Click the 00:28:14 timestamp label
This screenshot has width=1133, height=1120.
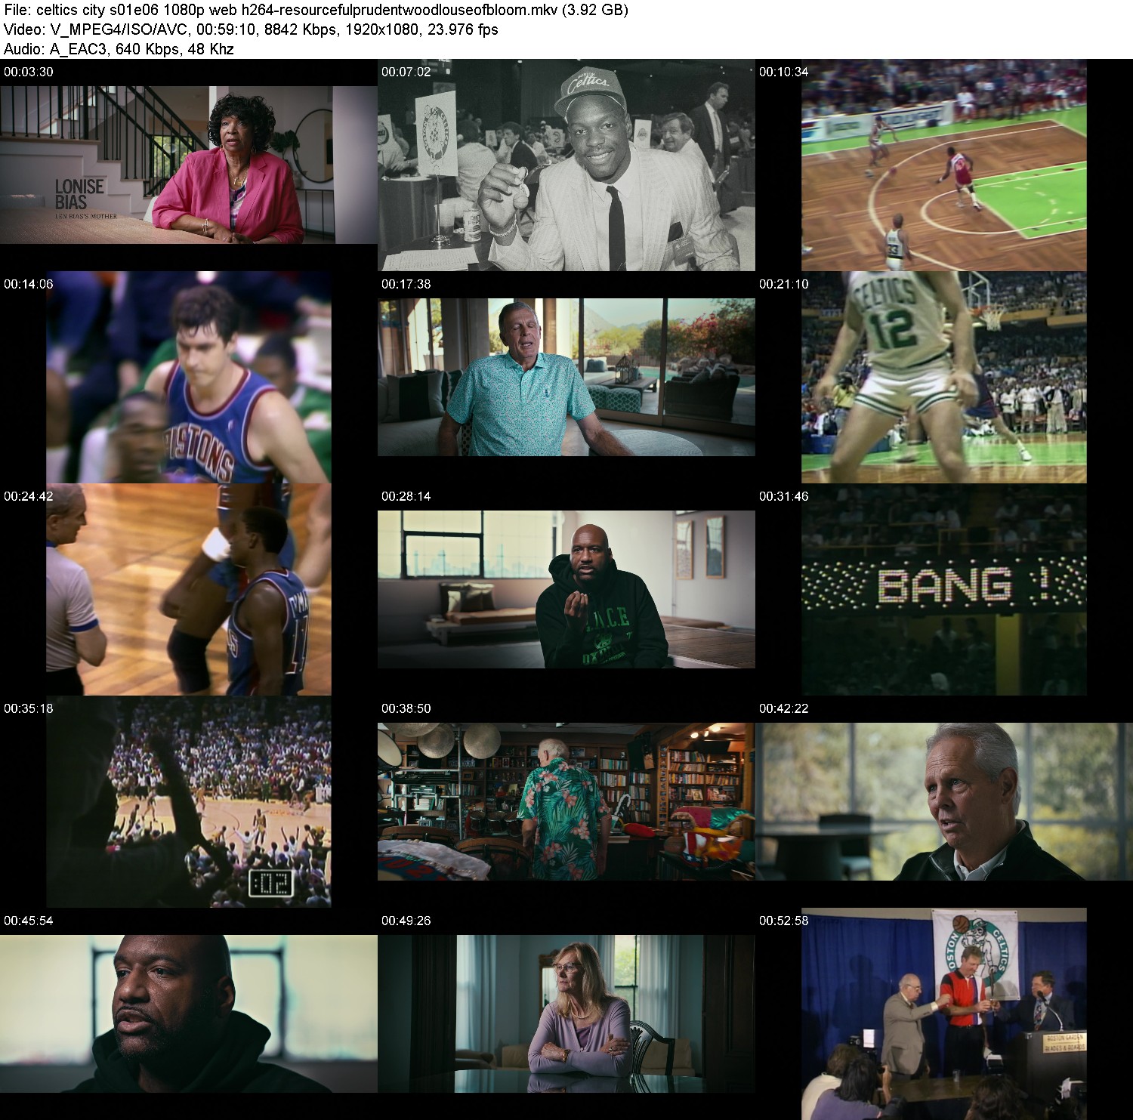pos(406,496)
